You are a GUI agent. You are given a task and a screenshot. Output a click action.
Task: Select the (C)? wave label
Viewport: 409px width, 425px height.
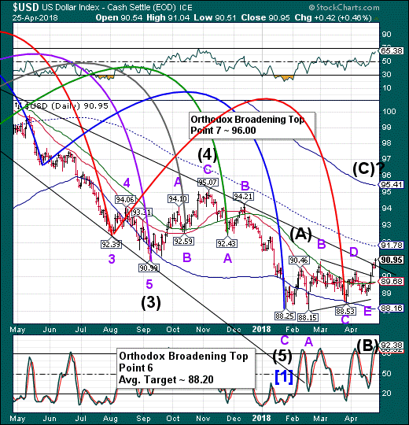tap(369, 168)
